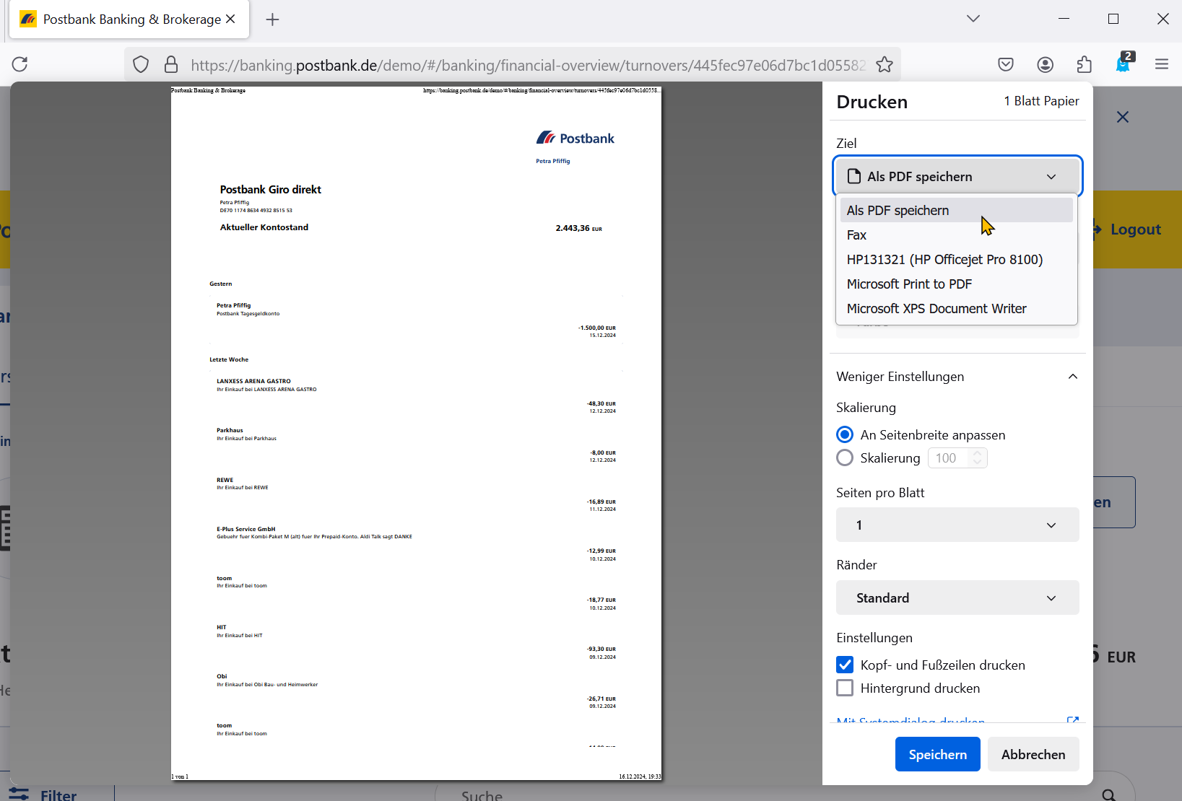Image resolution: width=1182 pixels, height=801 pixels.
Task: Reload the page with the refresh icon
Action: tap(19, 64)
